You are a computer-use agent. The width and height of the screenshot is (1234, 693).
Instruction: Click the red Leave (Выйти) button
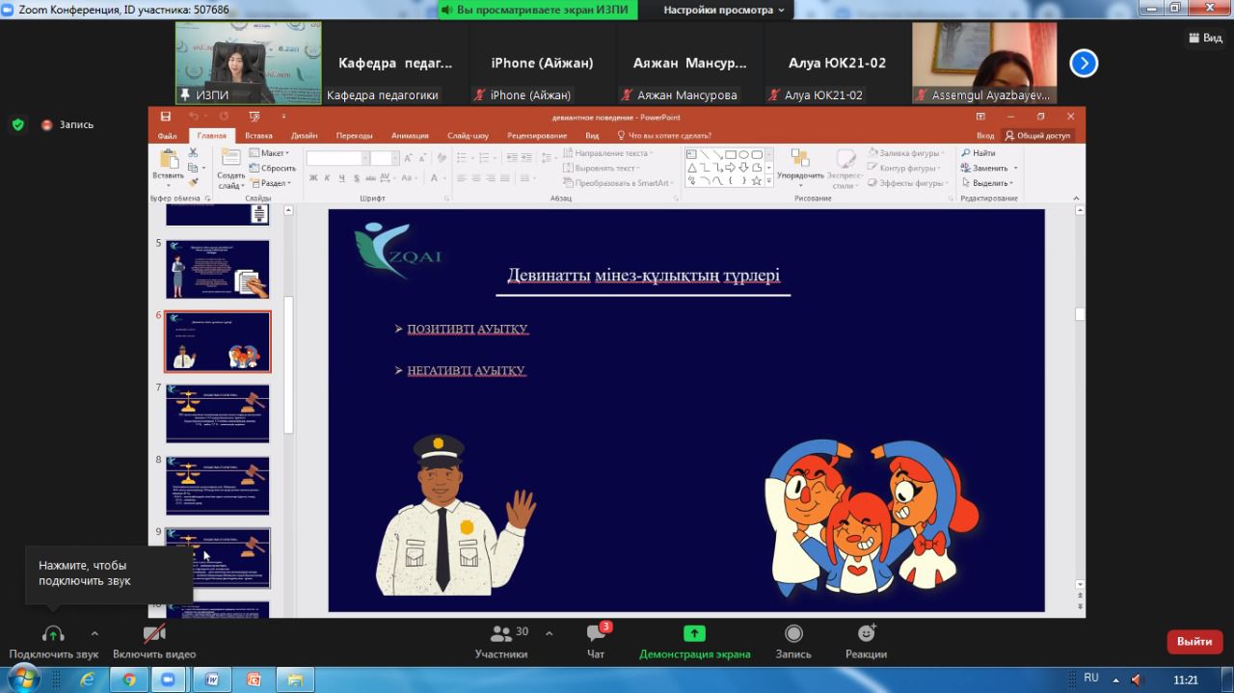coord(1194,641)
